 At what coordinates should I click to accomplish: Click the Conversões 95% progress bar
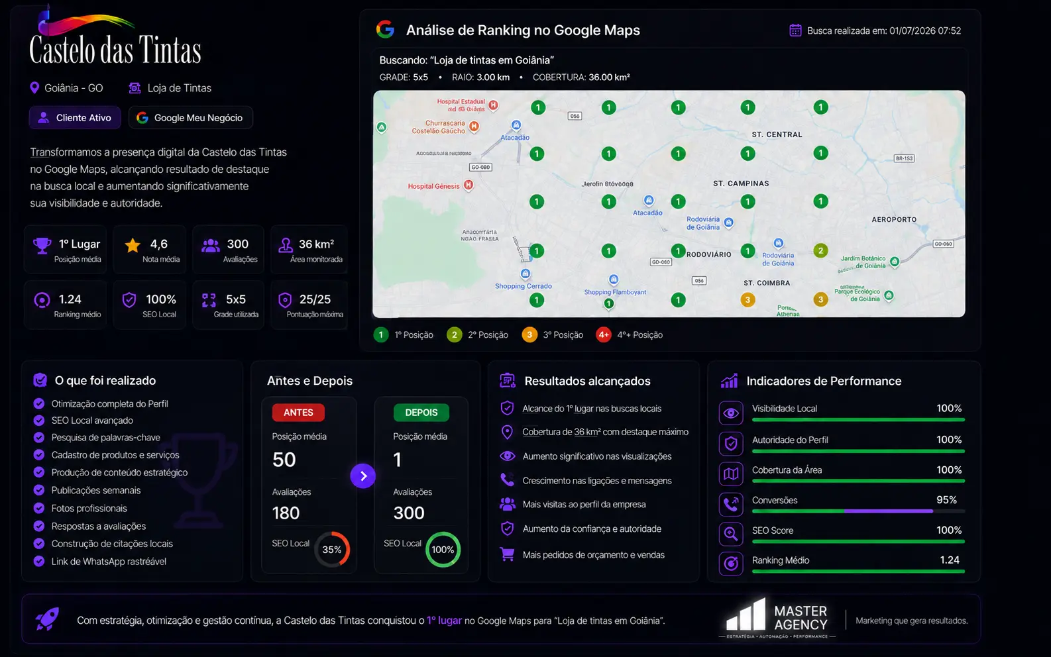click(x=858, y=511)
